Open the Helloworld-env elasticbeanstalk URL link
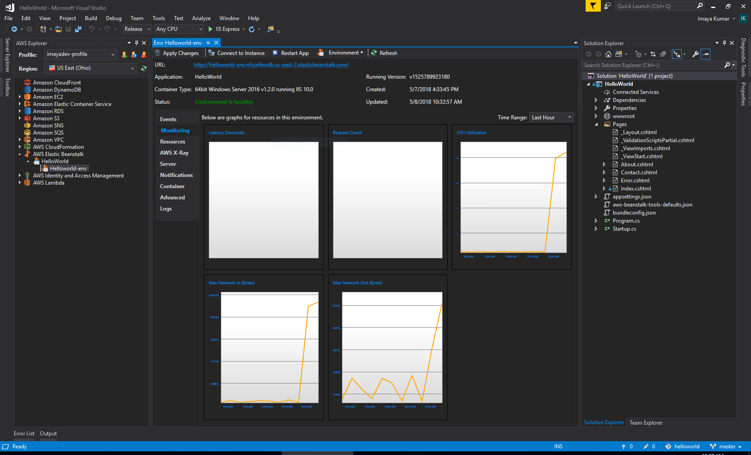 click(271, 65)
